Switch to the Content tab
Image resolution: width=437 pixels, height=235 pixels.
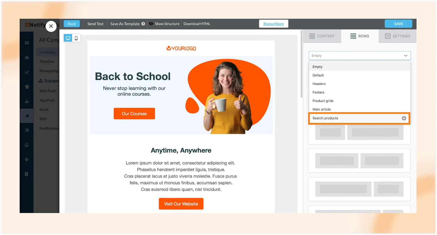click(322, 36)
